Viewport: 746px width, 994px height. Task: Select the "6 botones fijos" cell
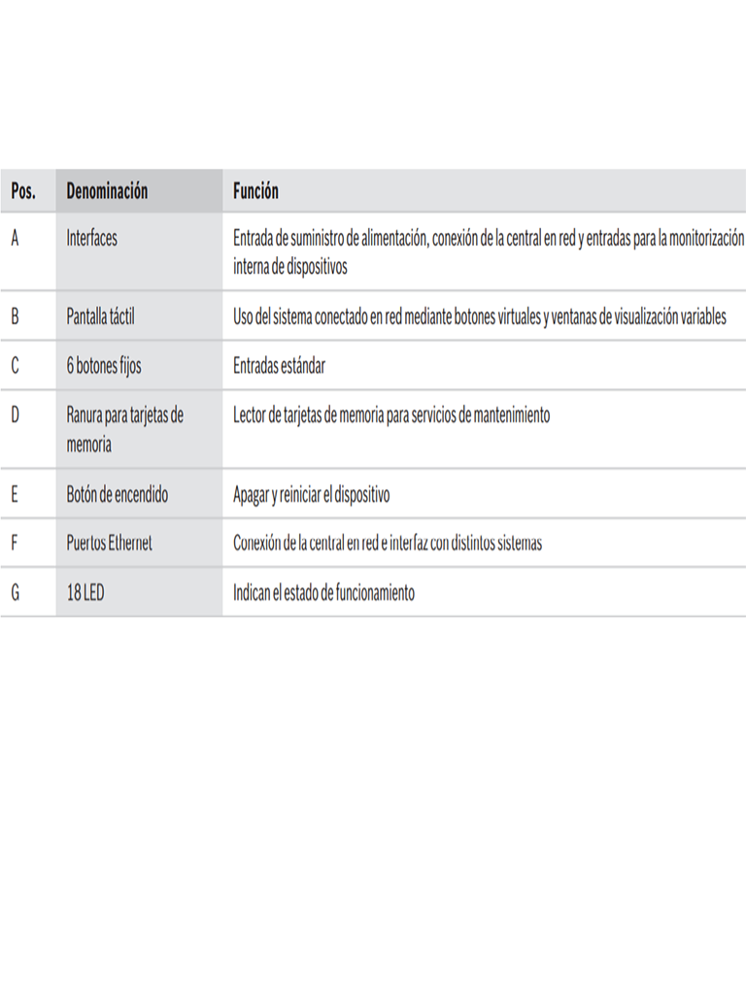click(x=104, y=366)
